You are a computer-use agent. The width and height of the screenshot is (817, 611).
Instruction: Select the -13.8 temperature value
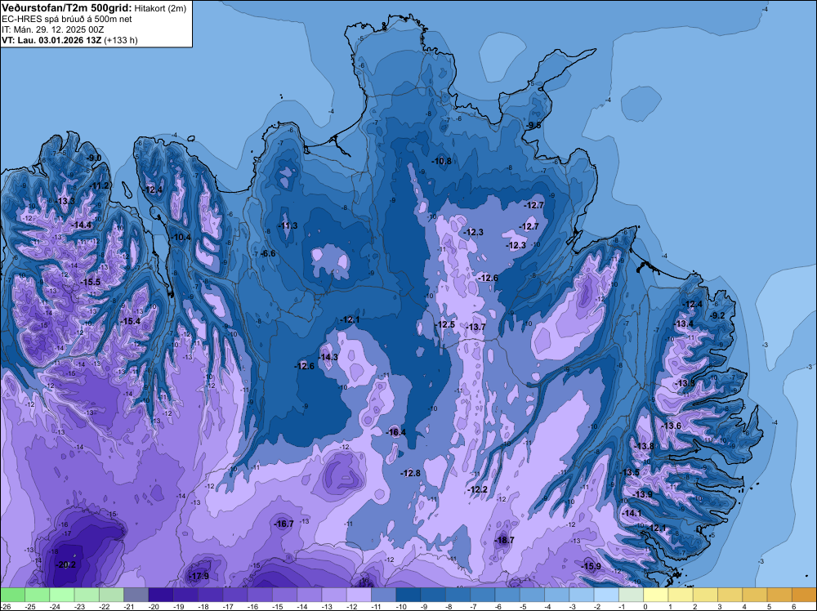pos(645,446)
